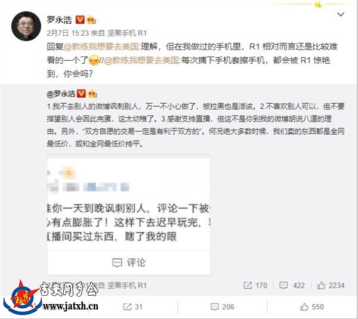This screenshot has height=319, width=358.
Task: Open the first @教练我想要去美国 mention link
Action: (101, 47)
